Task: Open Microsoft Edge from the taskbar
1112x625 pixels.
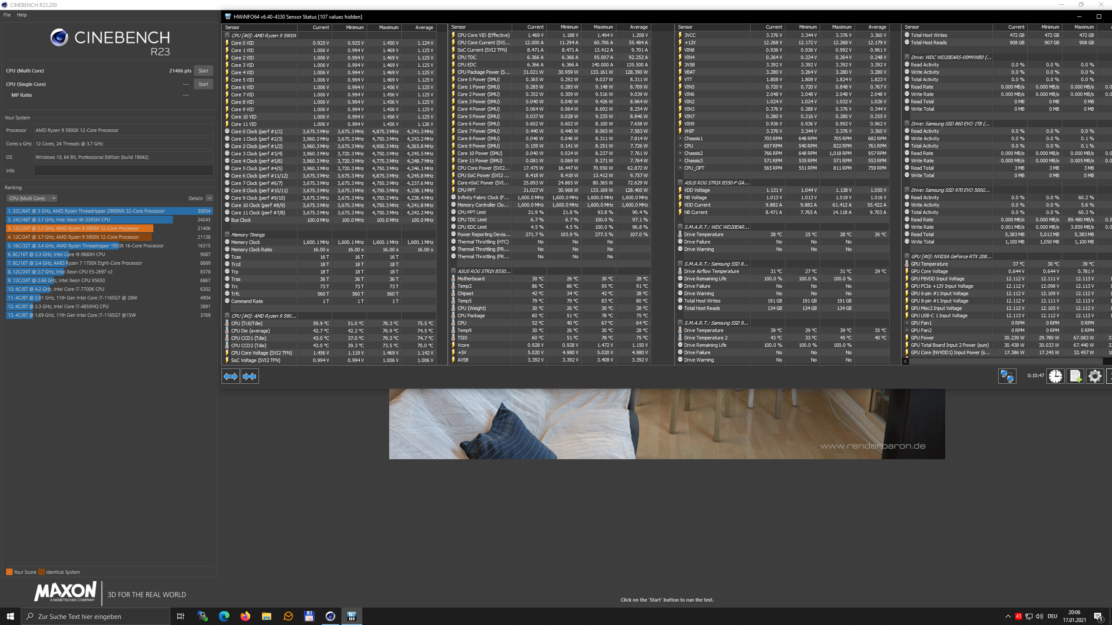Action: click(x=224, y=616)
